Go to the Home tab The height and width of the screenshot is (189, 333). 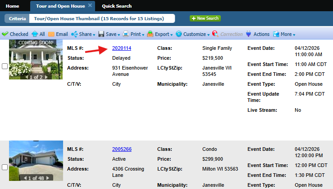(12, 6)
